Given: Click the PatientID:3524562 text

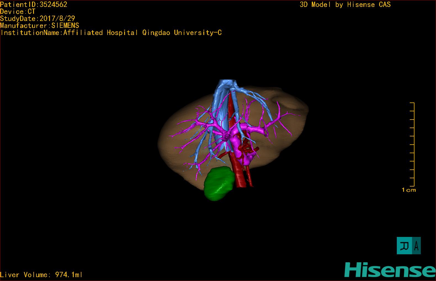Looking at the screenshot, I should click(x=34, y=4).
